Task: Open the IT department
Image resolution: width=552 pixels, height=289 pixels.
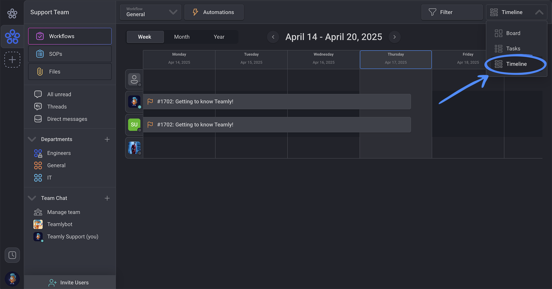Action: pos(50,178)
